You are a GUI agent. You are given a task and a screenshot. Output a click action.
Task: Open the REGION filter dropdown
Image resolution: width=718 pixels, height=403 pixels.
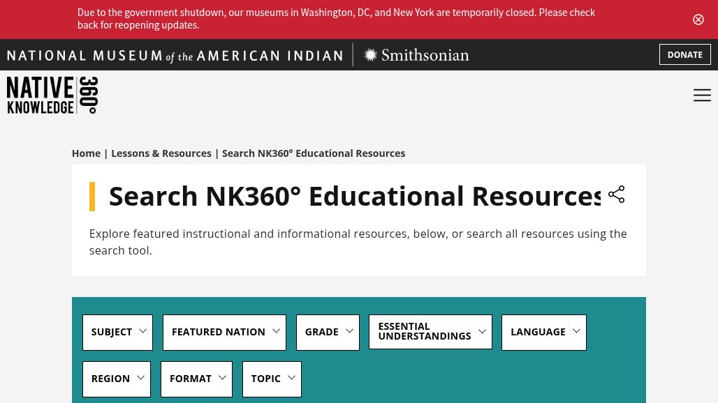(x=116, y=379)
